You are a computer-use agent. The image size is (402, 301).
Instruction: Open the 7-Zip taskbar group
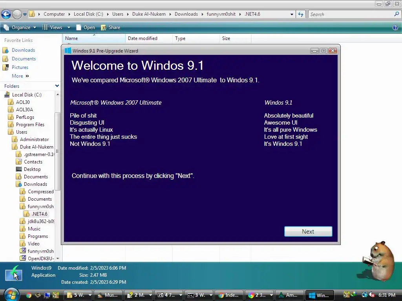[x=170, y=295]
